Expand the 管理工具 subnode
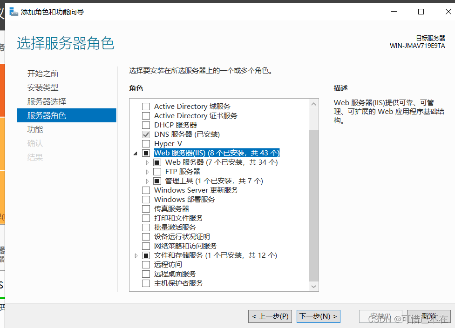The width and height of the screenshot is (455, 328). (x=147, y=181)
